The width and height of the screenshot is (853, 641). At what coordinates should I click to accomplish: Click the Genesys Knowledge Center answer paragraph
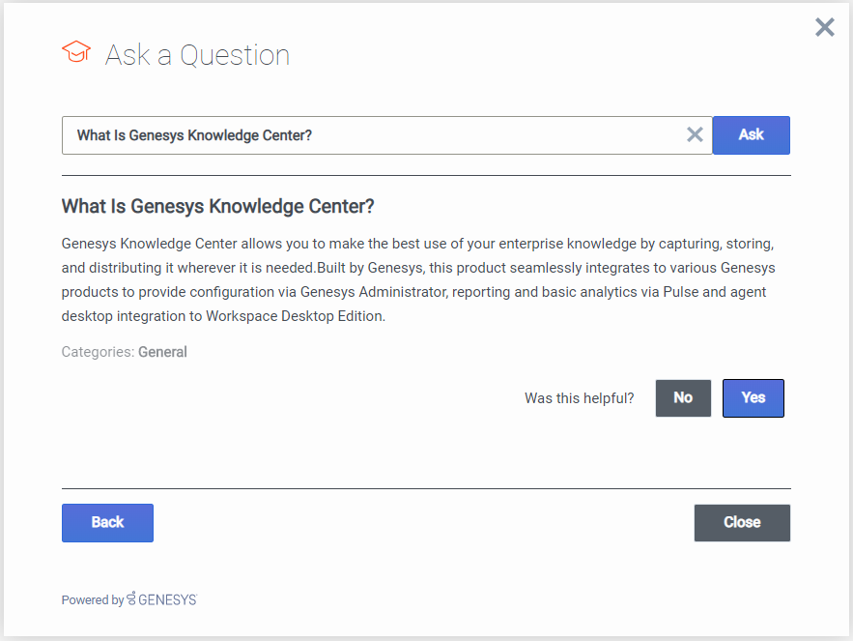pos(417,278)
